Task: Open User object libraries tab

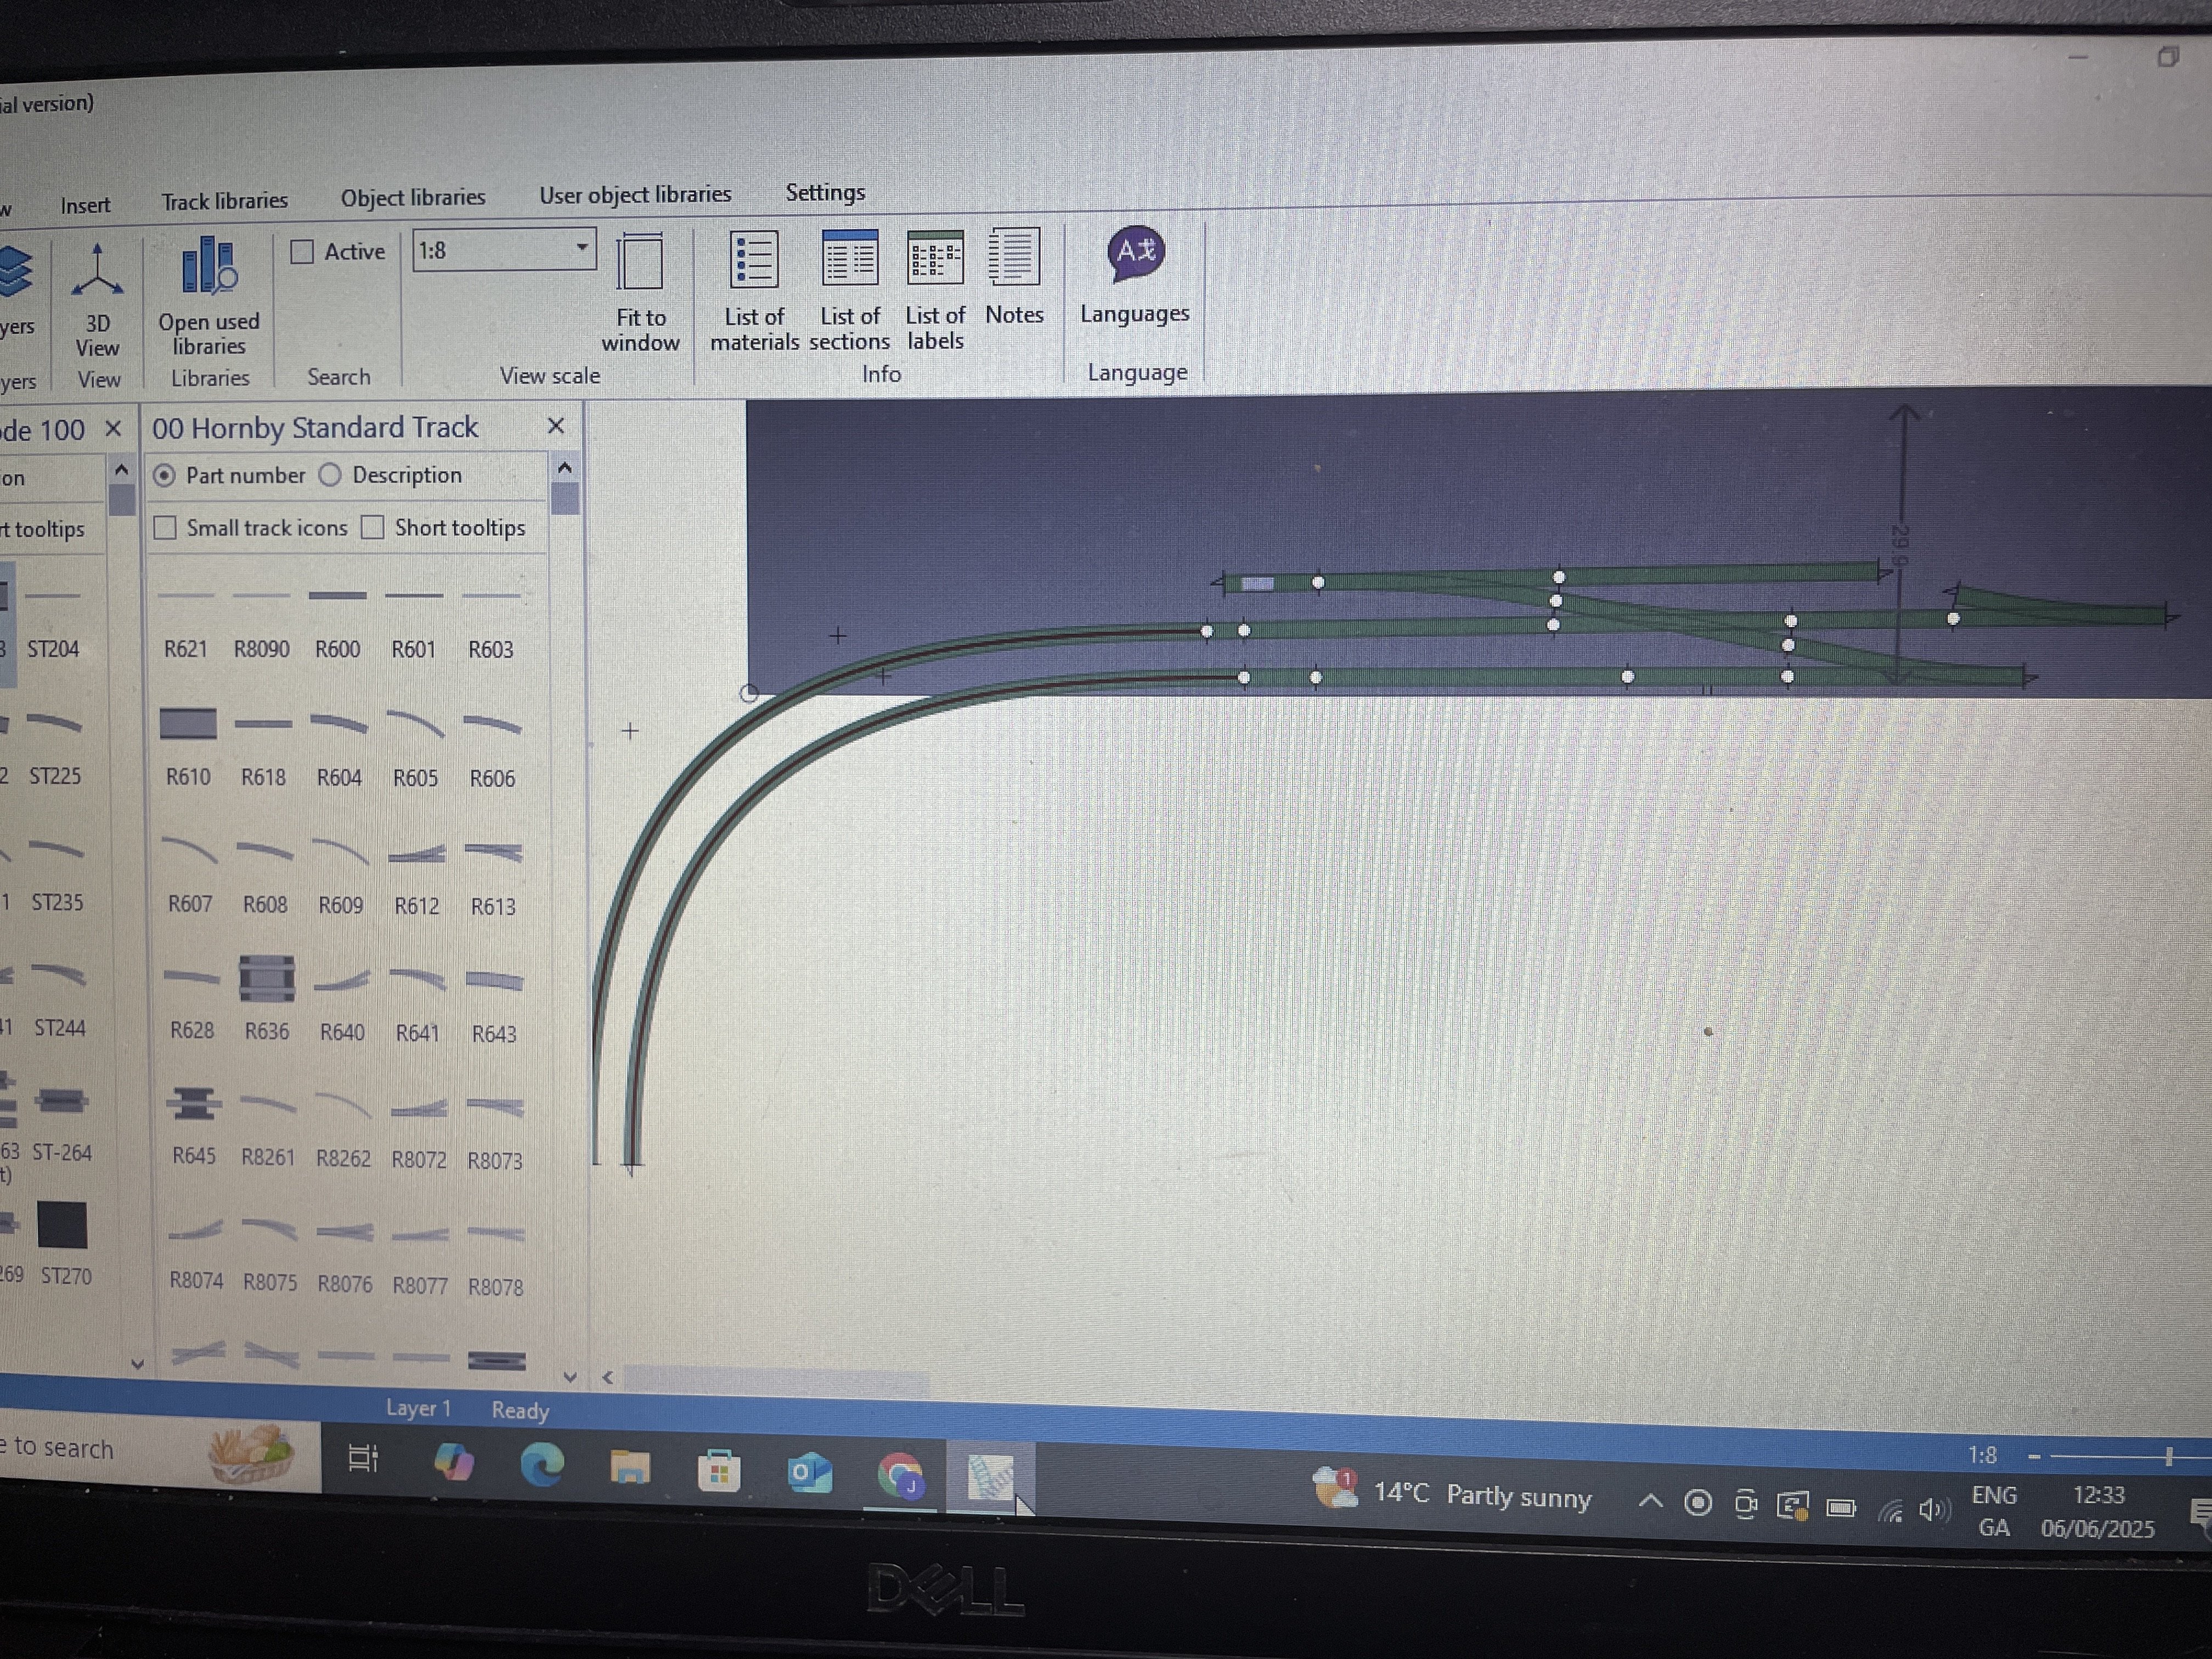Action: pyautogui.click(x=635, y=195)
